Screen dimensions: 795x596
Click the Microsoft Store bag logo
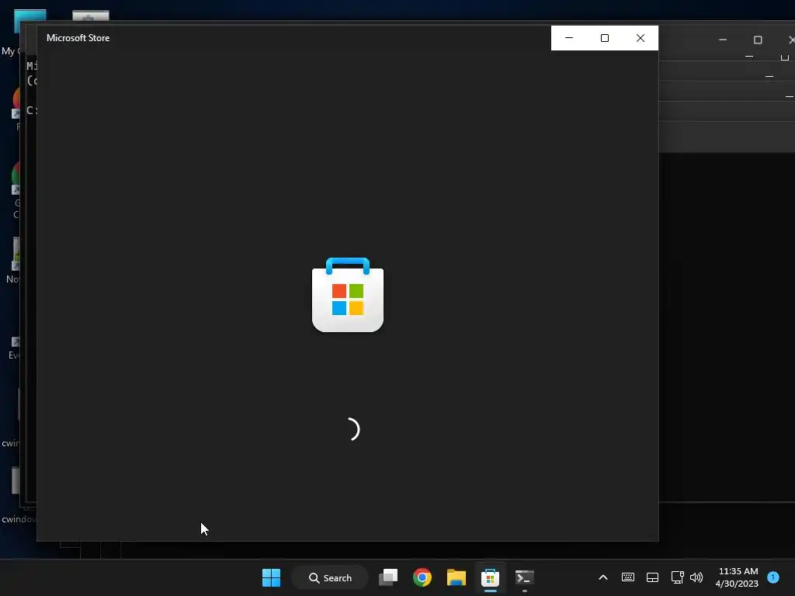(x=348, y=295)
